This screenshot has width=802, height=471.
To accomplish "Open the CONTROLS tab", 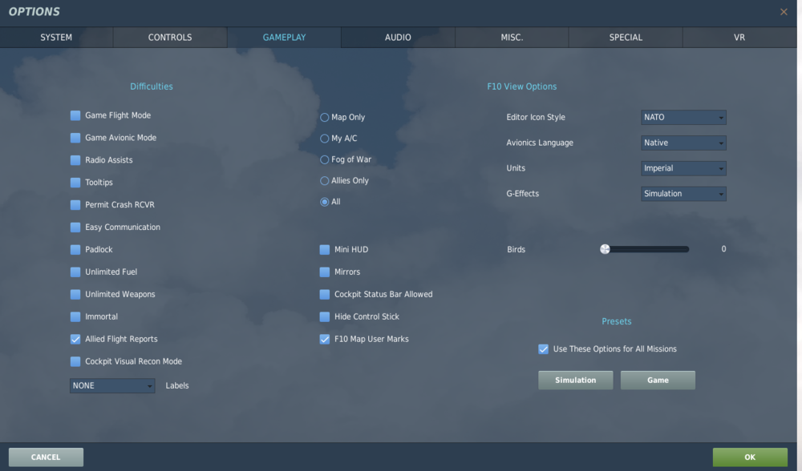I will point(170,38).
